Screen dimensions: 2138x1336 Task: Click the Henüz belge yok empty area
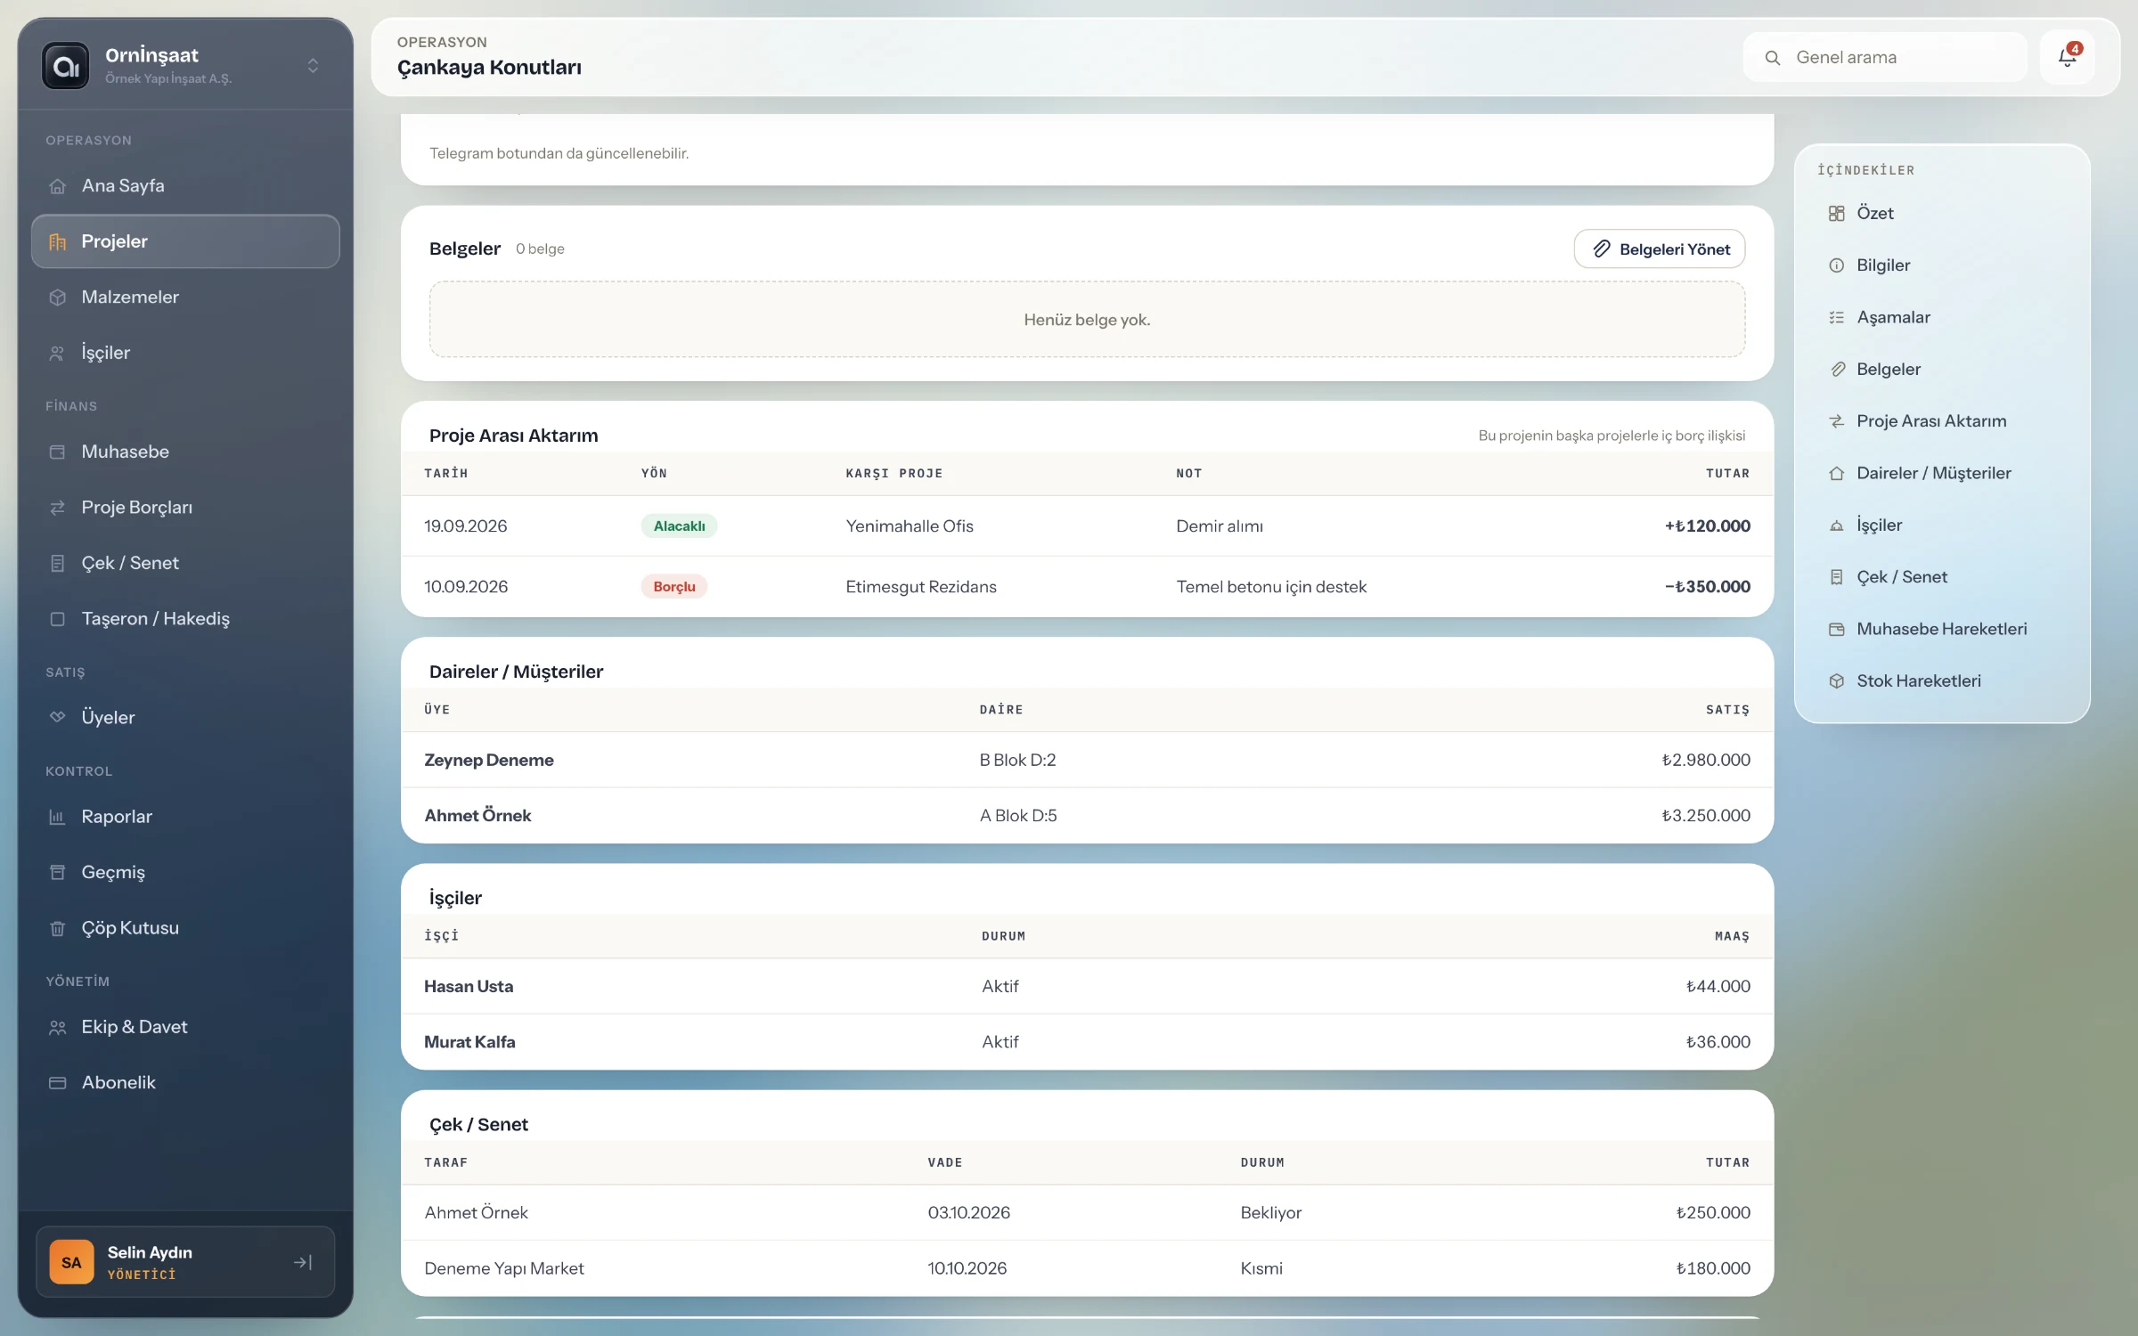click(1087, 320)
